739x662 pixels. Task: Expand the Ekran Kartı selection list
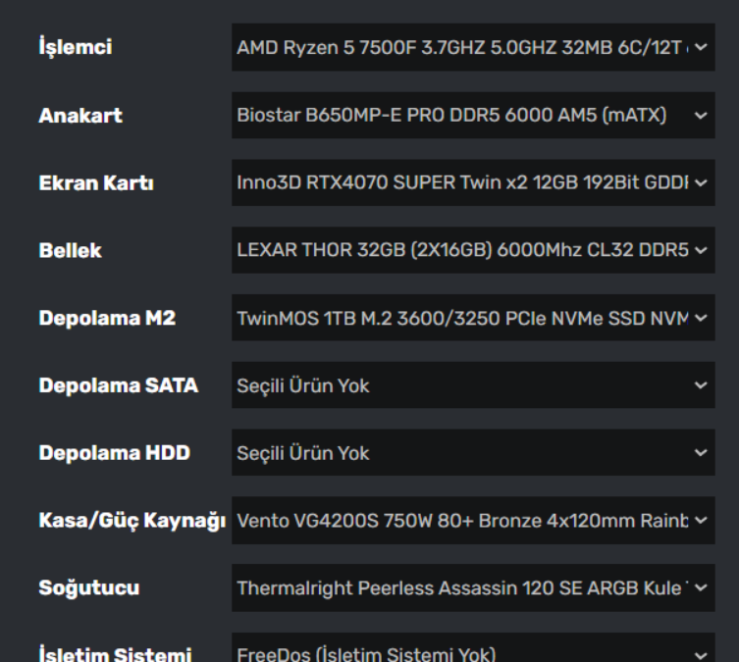(x=461, y=182)
